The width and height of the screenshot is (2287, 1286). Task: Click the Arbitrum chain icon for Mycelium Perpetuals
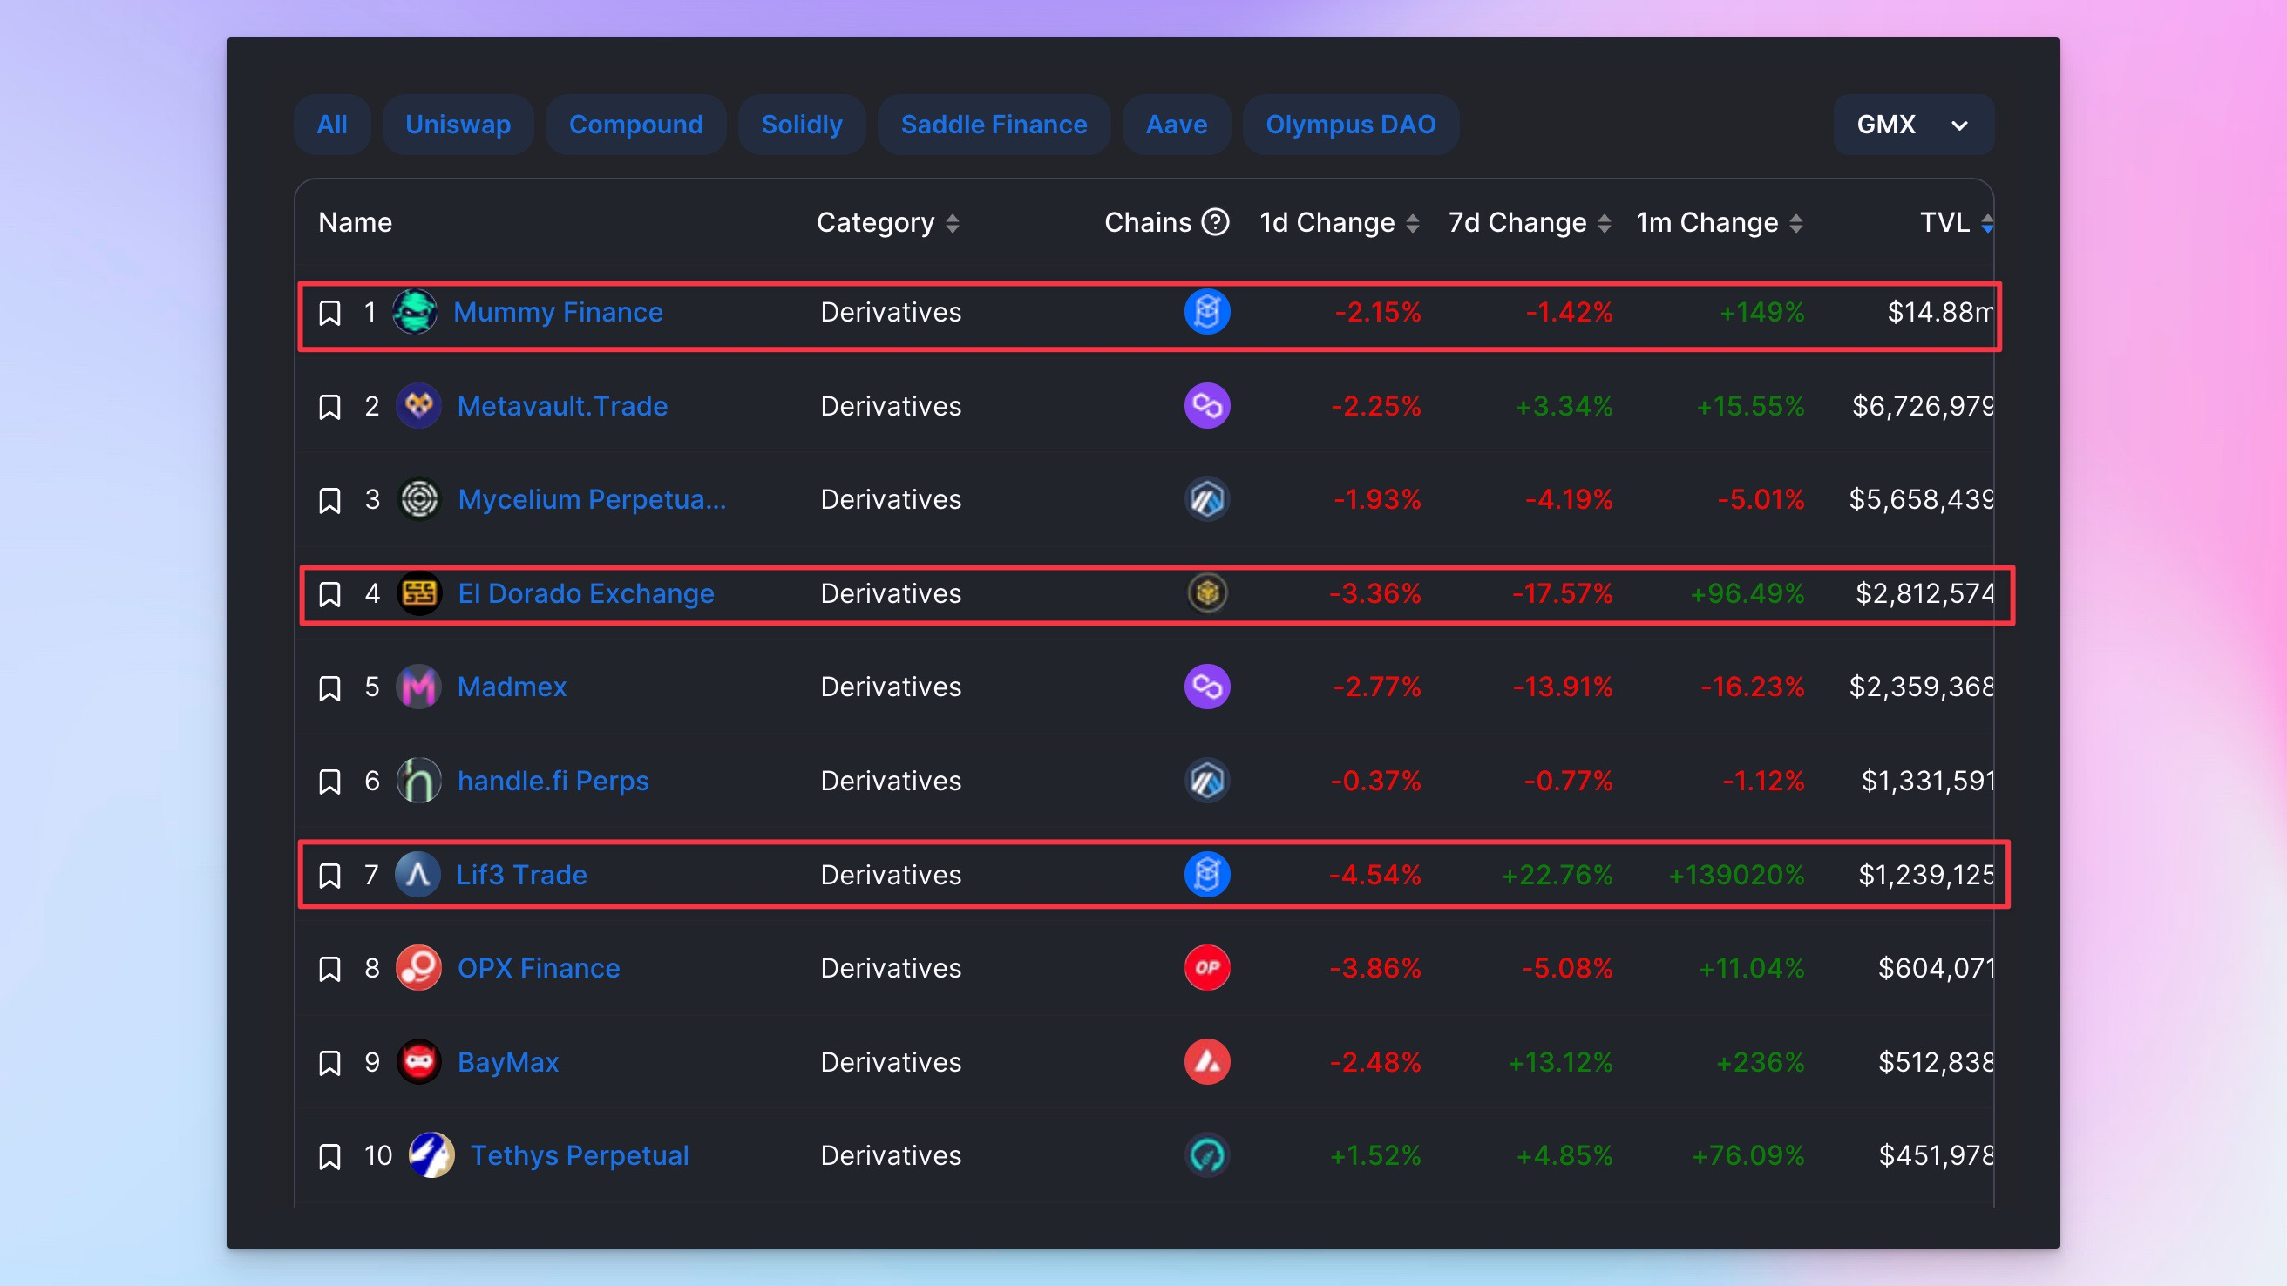click(x=1206, y=499)
